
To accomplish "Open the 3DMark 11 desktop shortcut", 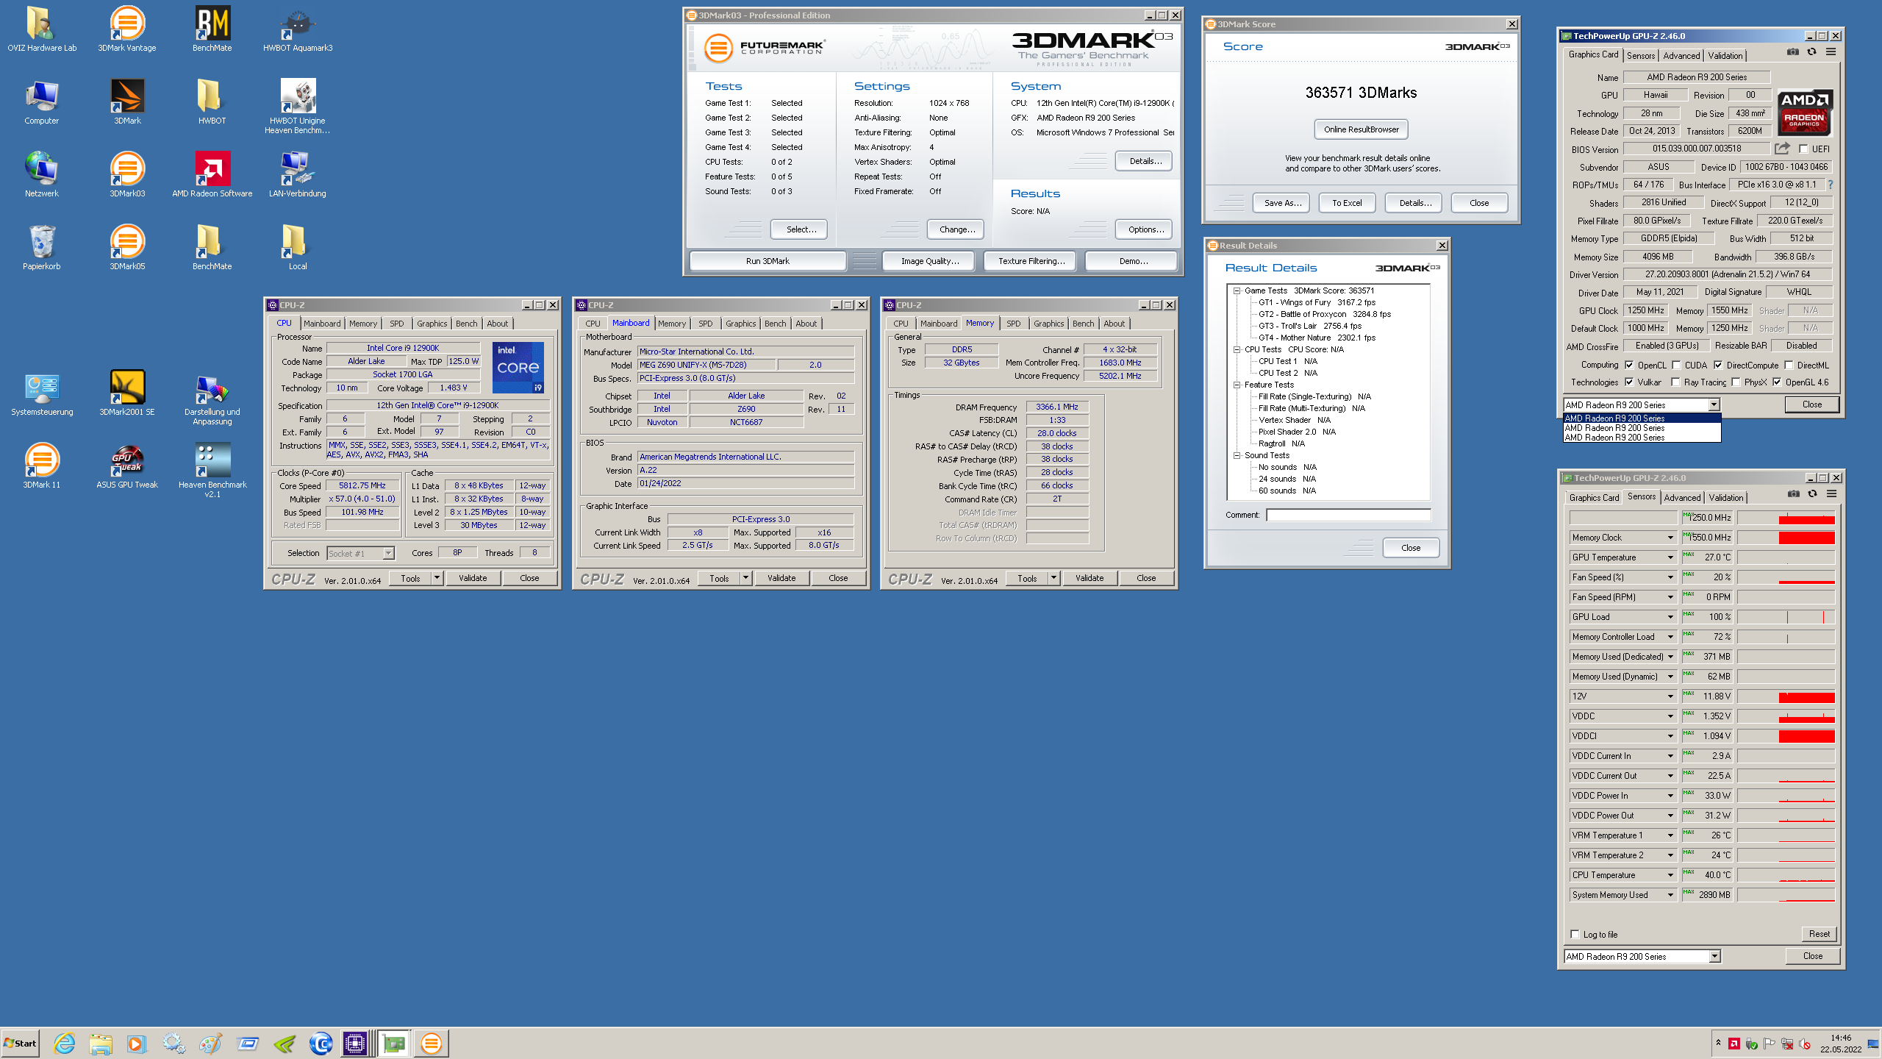I will (42, 466).
